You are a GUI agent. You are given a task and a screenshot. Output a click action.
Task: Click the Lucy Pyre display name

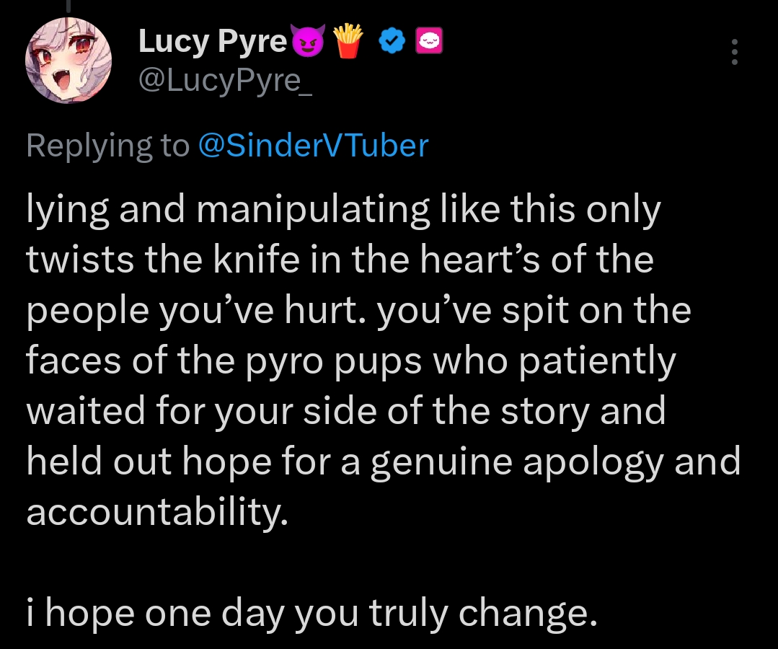pyautogui.click(x=213, y=43)
